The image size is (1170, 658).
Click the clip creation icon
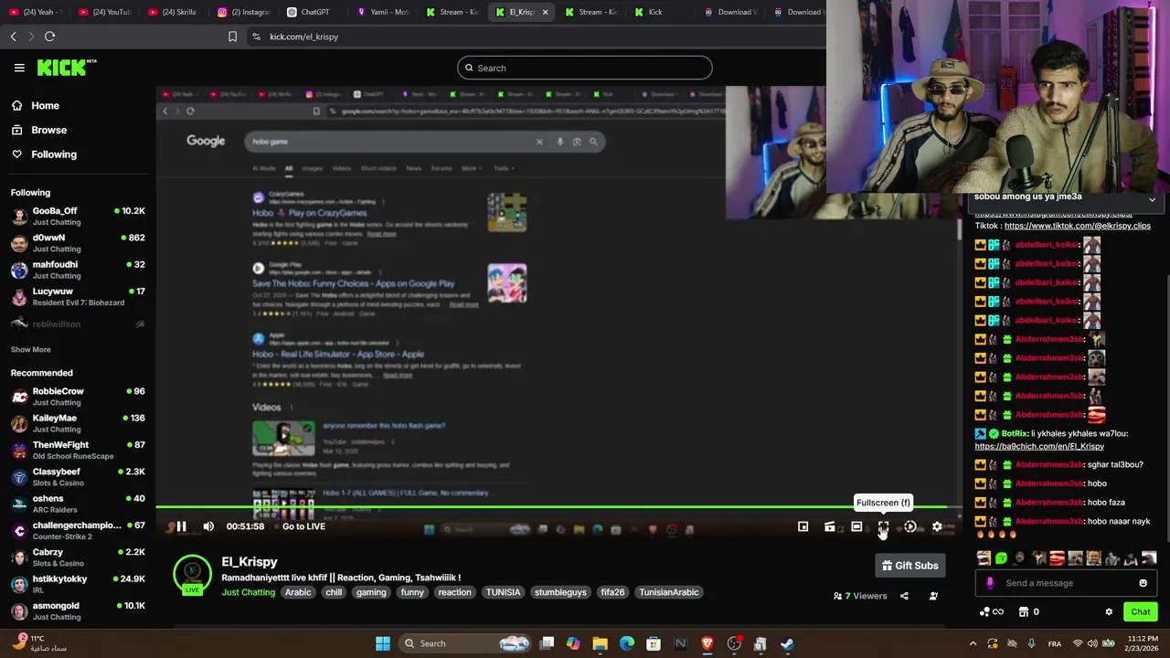point(829,526)
